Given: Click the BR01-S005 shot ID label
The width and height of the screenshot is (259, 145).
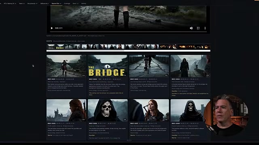Looking at the screenshot, I should coord(51,123).
